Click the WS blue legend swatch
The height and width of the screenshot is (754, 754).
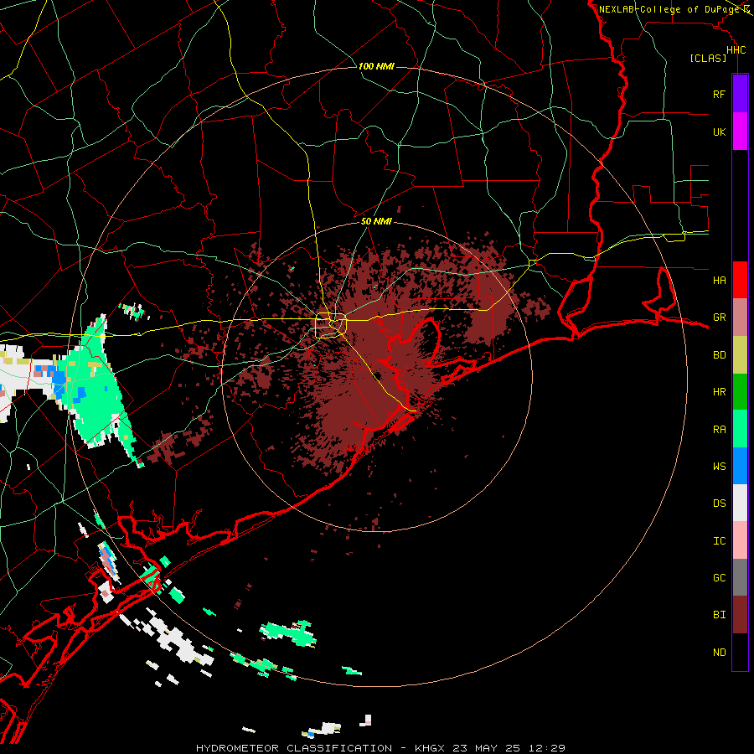740,466
